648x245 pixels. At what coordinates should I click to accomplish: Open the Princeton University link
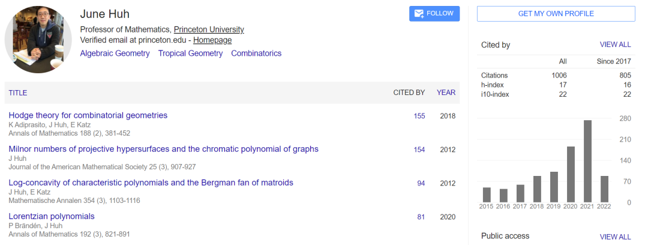(x=209, y=29)
